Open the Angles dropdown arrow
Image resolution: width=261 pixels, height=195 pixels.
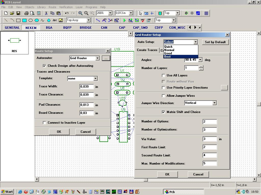point(200,60)
